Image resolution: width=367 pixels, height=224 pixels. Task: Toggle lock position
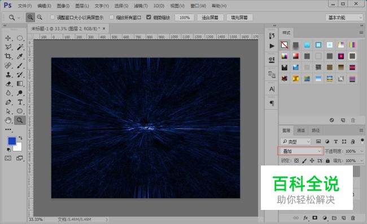tap(312, 160)
